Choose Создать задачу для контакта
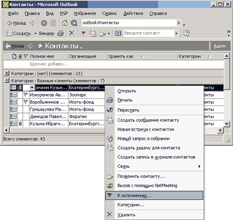The image size is (233, 220). [x=154, y=148]
